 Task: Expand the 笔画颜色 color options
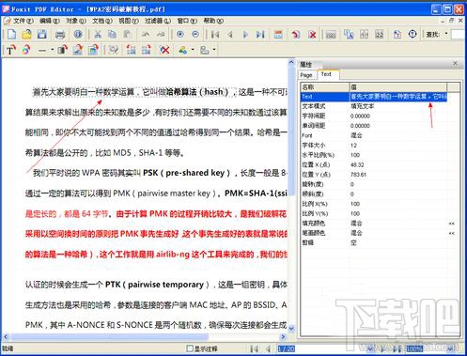click(x=451, y=233)
